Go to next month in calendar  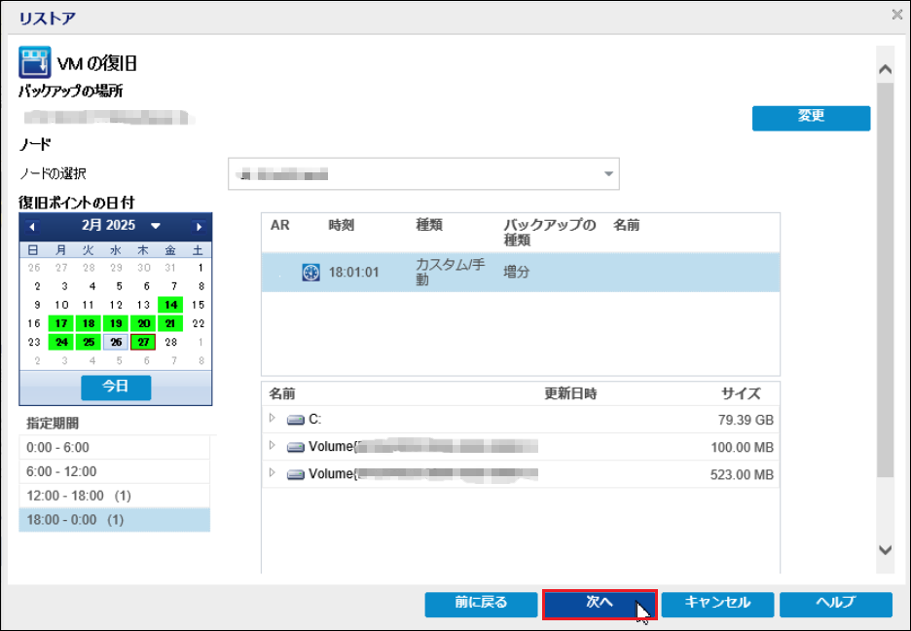200,226
